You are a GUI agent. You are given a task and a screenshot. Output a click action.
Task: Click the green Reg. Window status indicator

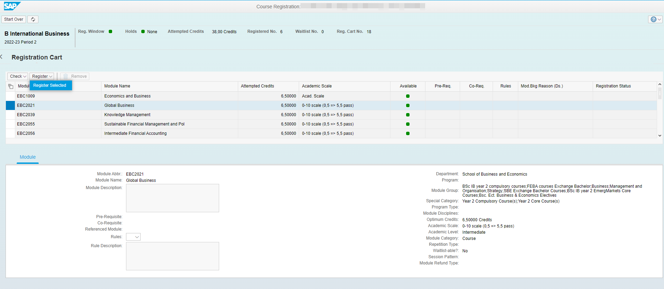110,31
